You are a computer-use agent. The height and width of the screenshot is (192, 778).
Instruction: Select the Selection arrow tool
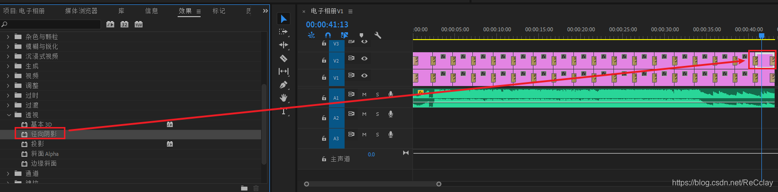[284, 19]
